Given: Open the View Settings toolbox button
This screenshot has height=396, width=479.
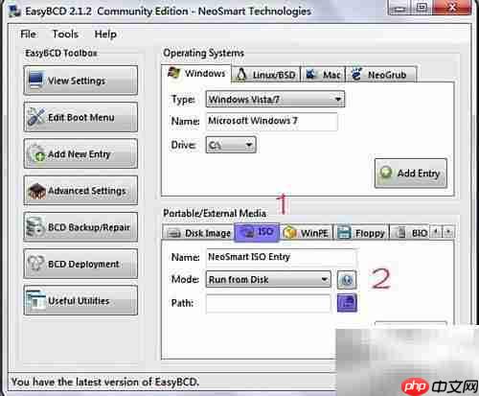Looking at the screenshot, I should [80, 81].
